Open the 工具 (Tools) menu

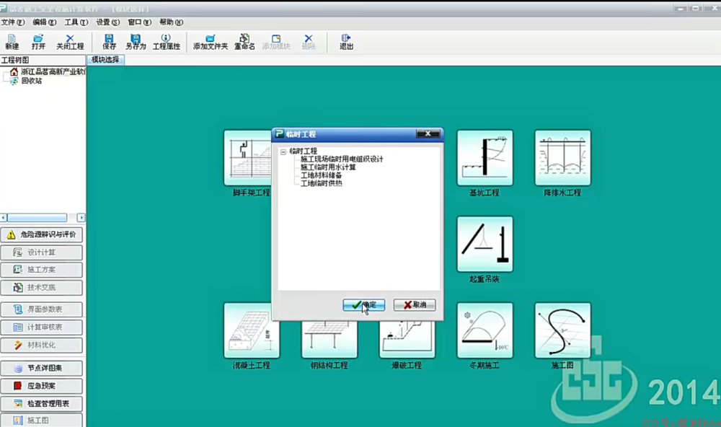(x=75, y=22)
